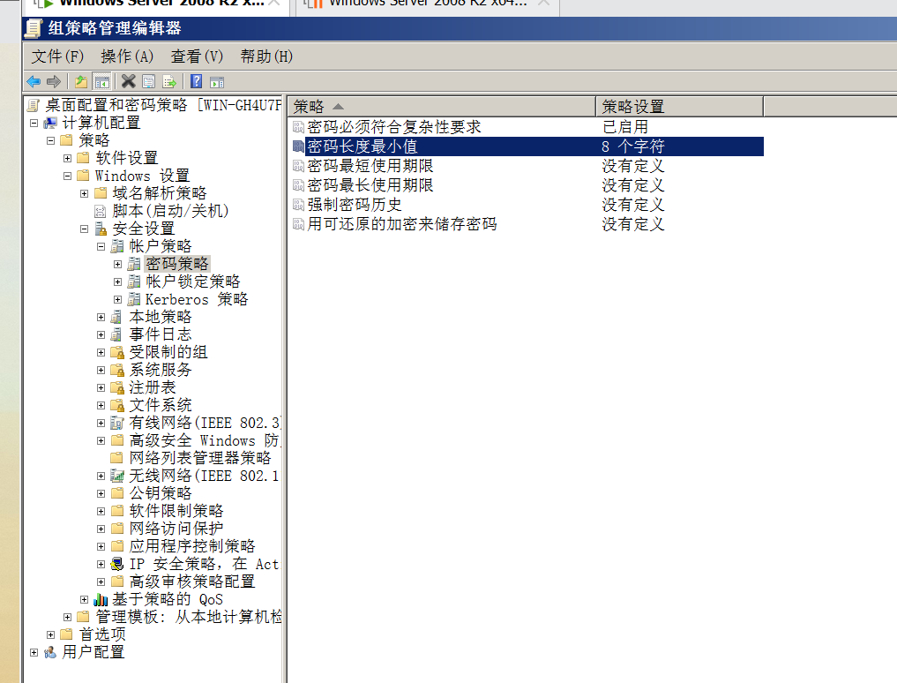Select the 密码最长使用期限 policy row

coord(527,185)
